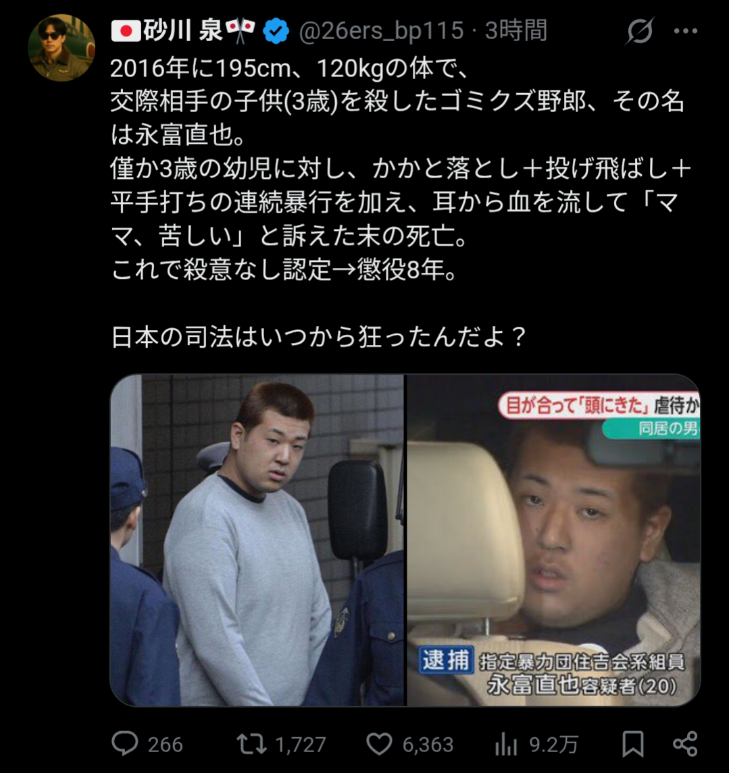Toggle the heart like icon
This screenshot has width=729, height=773.
(379, 744)
